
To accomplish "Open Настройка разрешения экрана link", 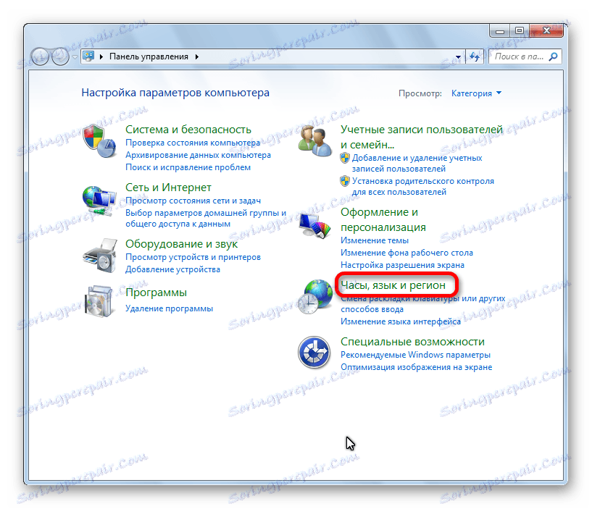I will [402, 265].
